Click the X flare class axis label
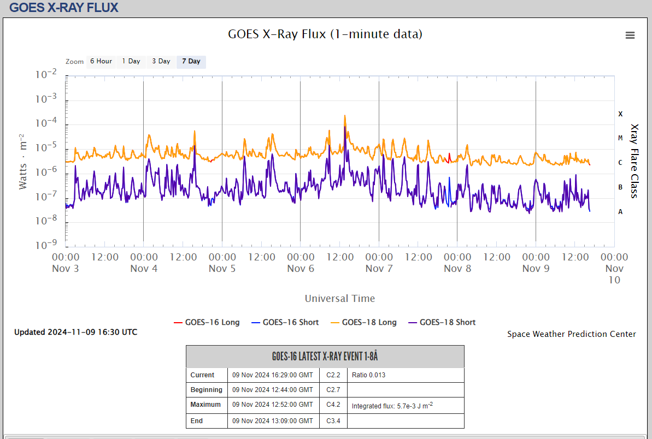This screenshot has height=439, width=652. click(620, 114)
